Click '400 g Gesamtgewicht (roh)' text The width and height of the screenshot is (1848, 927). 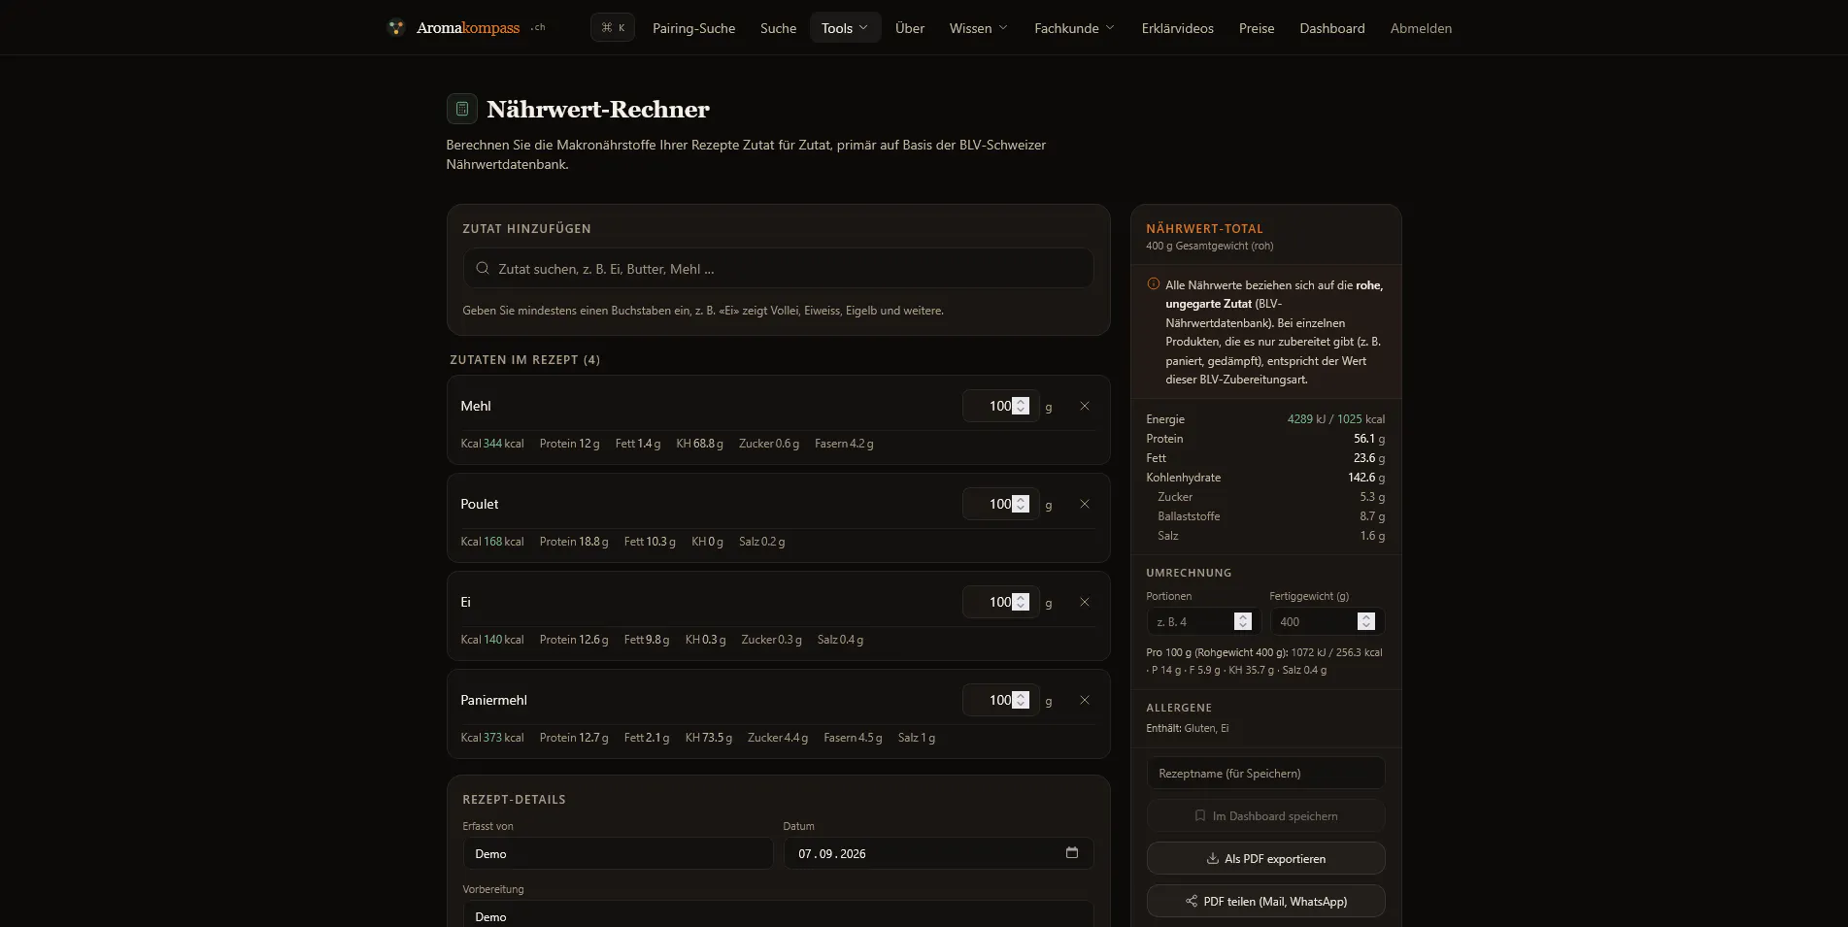[x=1209, y=247]
